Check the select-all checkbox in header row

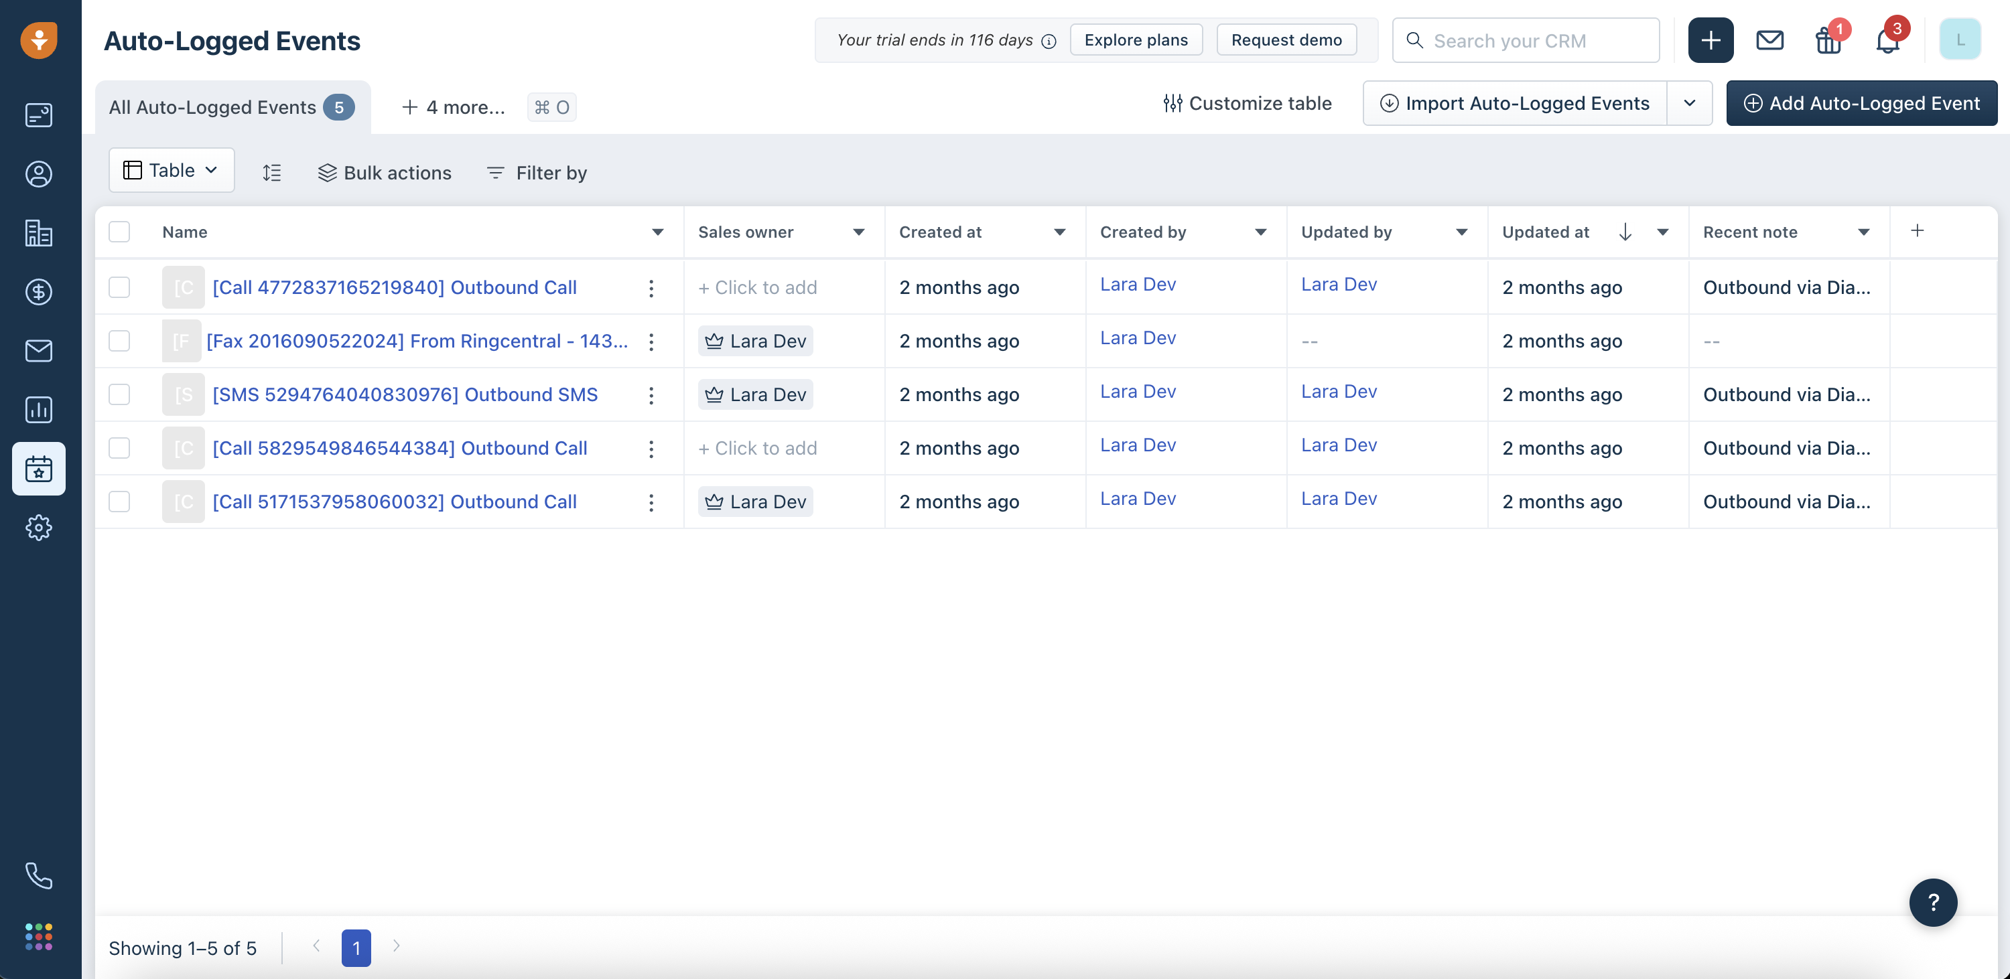119,232
